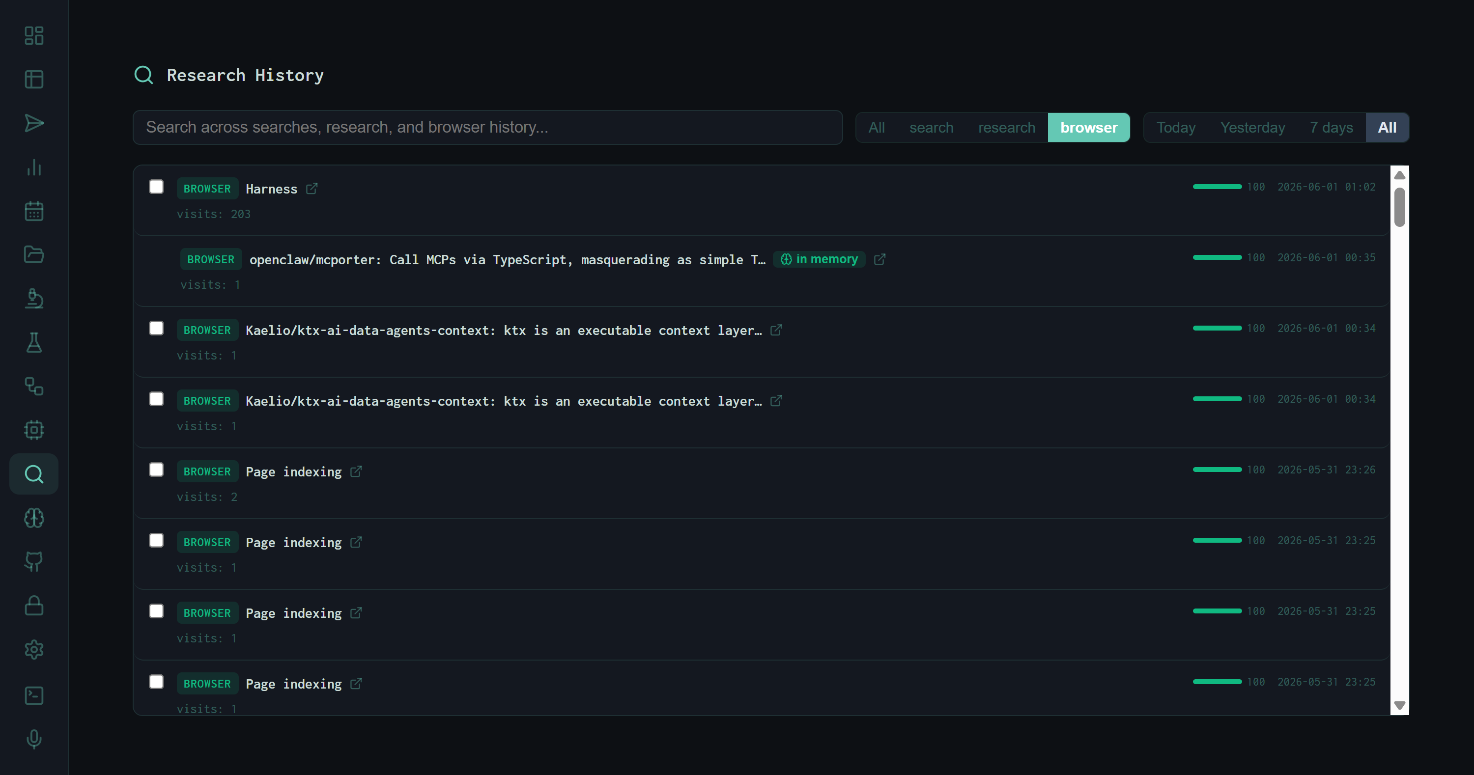The height and width of the screenshot is (775, 1474).
Task: Click the BROWSER tag on mcporter entry
Action: point(211,260)
